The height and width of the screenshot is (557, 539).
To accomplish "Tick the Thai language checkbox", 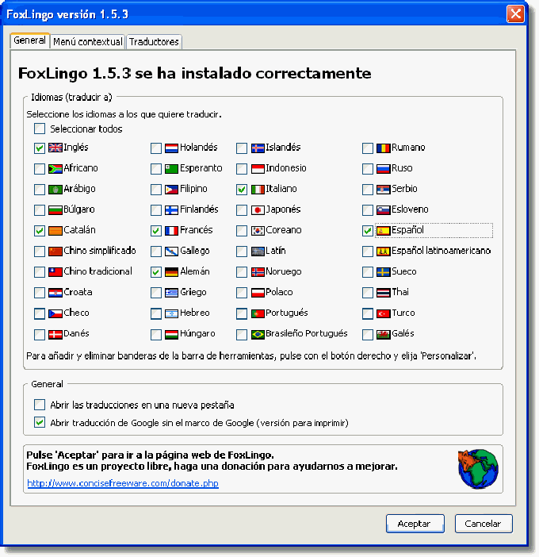I will 368,293.
